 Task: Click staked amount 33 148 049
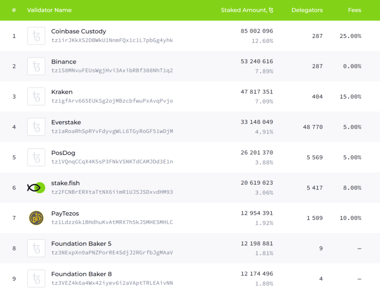coord(257,122)
